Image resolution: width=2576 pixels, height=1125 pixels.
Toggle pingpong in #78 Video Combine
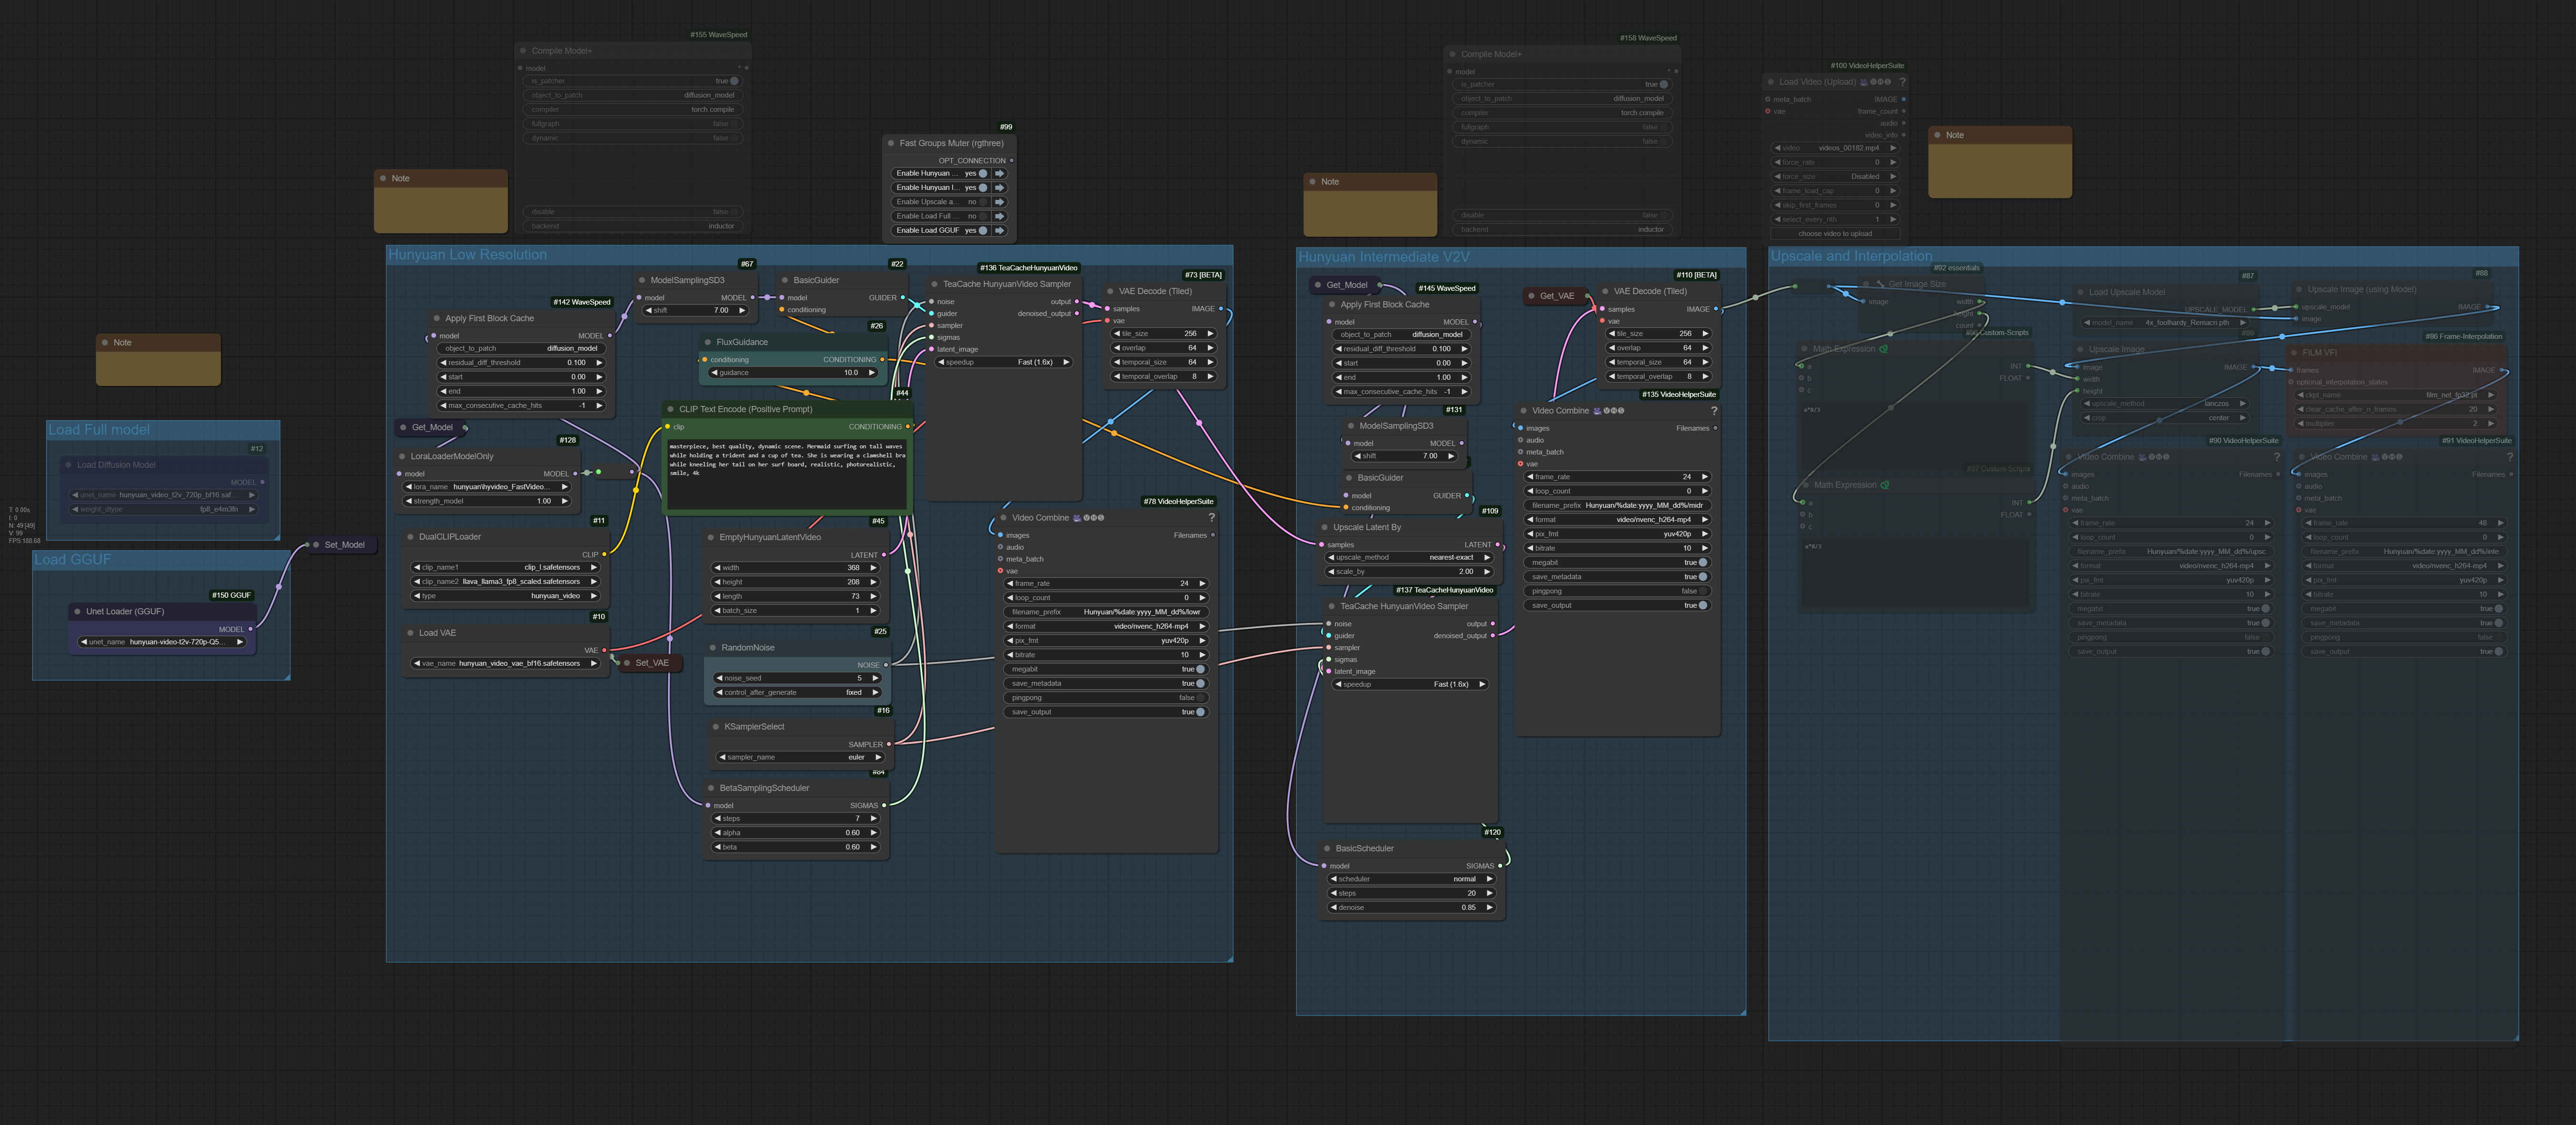coord(1200,698)
